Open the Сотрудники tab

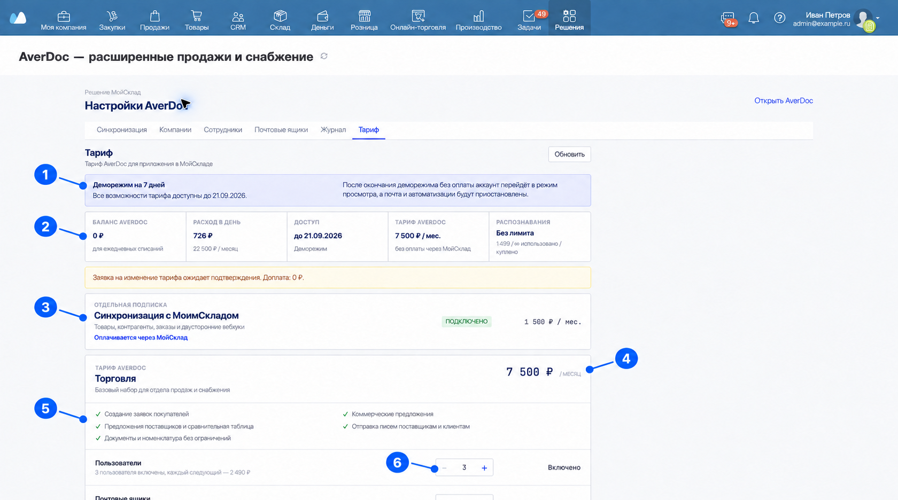[x=223, y=130]
